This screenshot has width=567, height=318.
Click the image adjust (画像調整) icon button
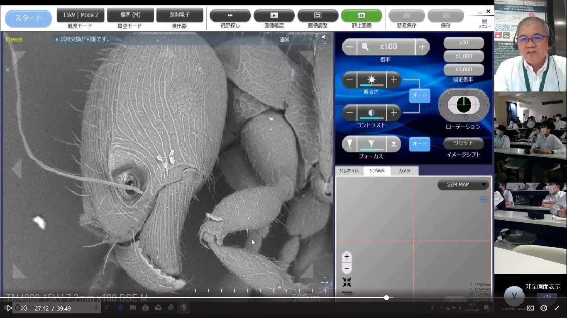[318, 15]
